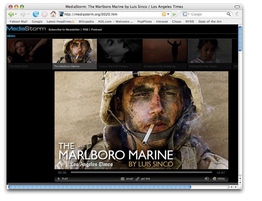Click the scroll right arrow at bottom
This screenshot has width=262, height=201.
click(x=236, y=187)
